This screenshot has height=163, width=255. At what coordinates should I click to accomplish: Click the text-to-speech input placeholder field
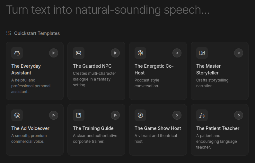tap(108, 10)
